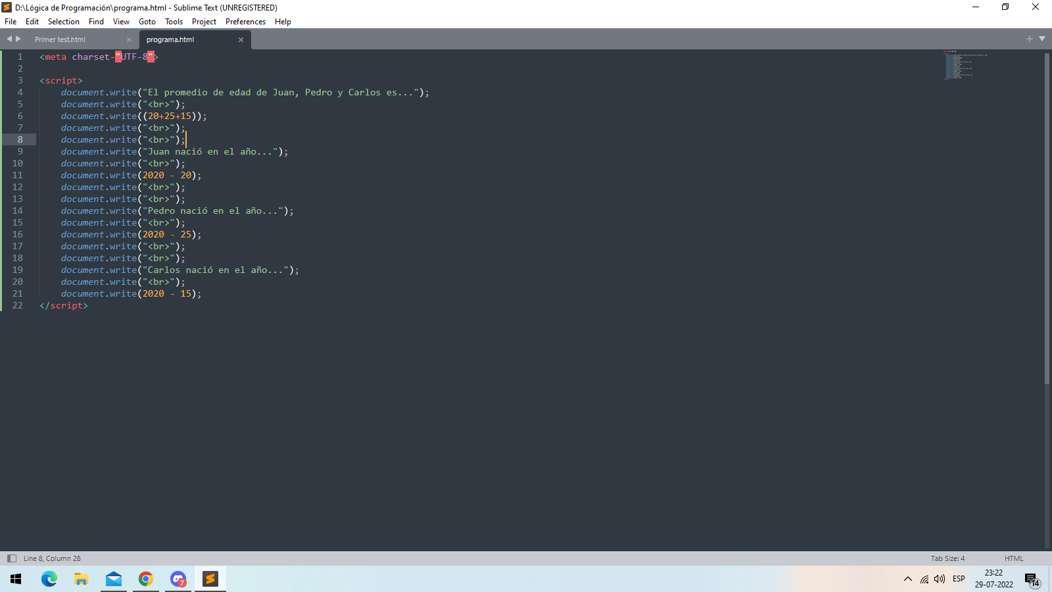Click line number 22 in the gutter
The height and width of the screenshot is (592, 1052).
pyautogui.click(x=17, y=305)
